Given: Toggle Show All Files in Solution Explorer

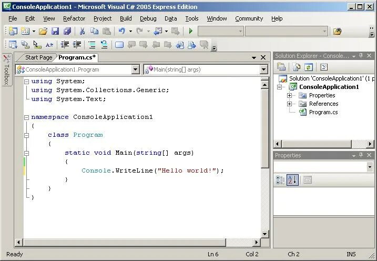Looking at the screenshot, I should [x=297, y=67].
